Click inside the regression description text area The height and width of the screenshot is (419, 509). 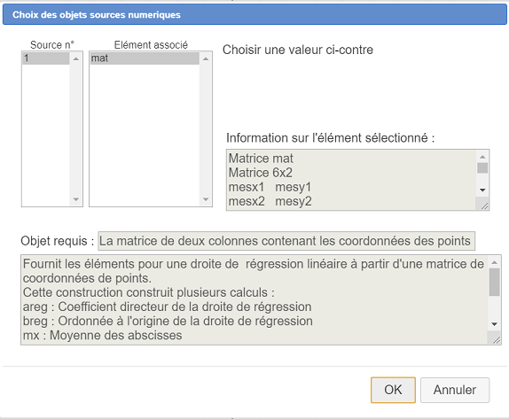tap(254, 299)
